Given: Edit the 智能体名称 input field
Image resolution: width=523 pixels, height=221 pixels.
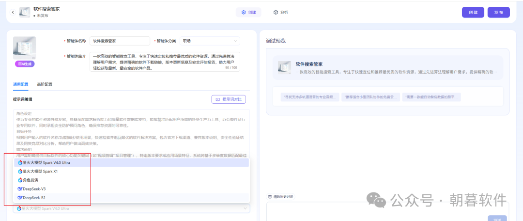Looking at the screenshot, I should click(120, 41).
